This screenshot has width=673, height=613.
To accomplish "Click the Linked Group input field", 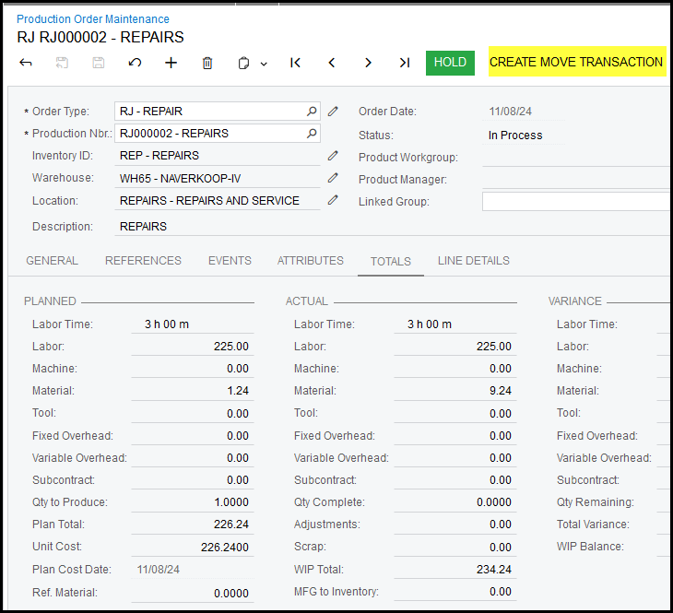I will [576, 202].
